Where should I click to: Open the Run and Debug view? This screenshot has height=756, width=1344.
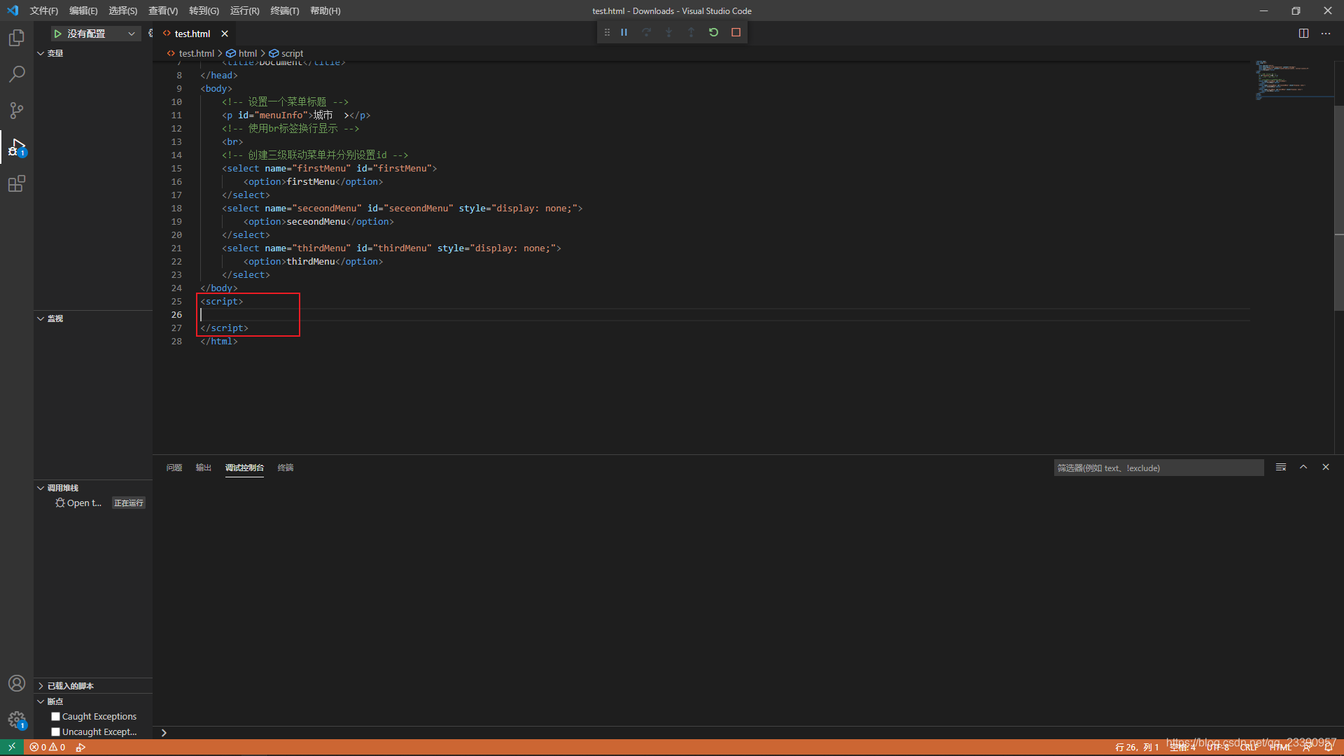[x=17, y=147]
